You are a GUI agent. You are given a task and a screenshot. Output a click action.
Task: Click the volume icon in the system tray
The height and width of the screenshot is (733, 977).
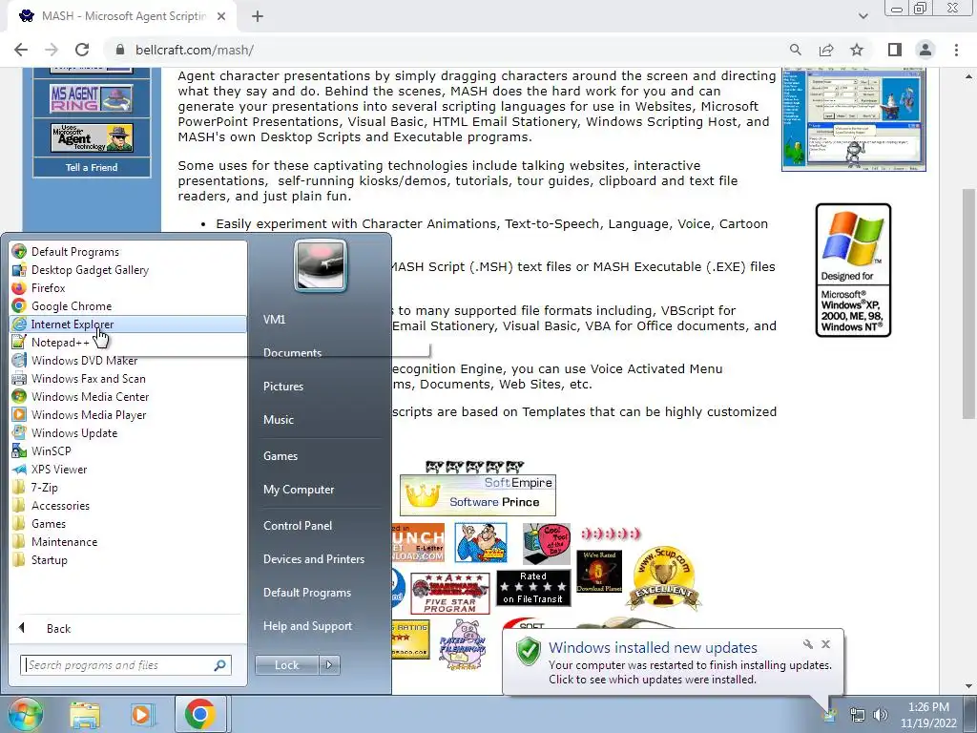tap(881, 715)
